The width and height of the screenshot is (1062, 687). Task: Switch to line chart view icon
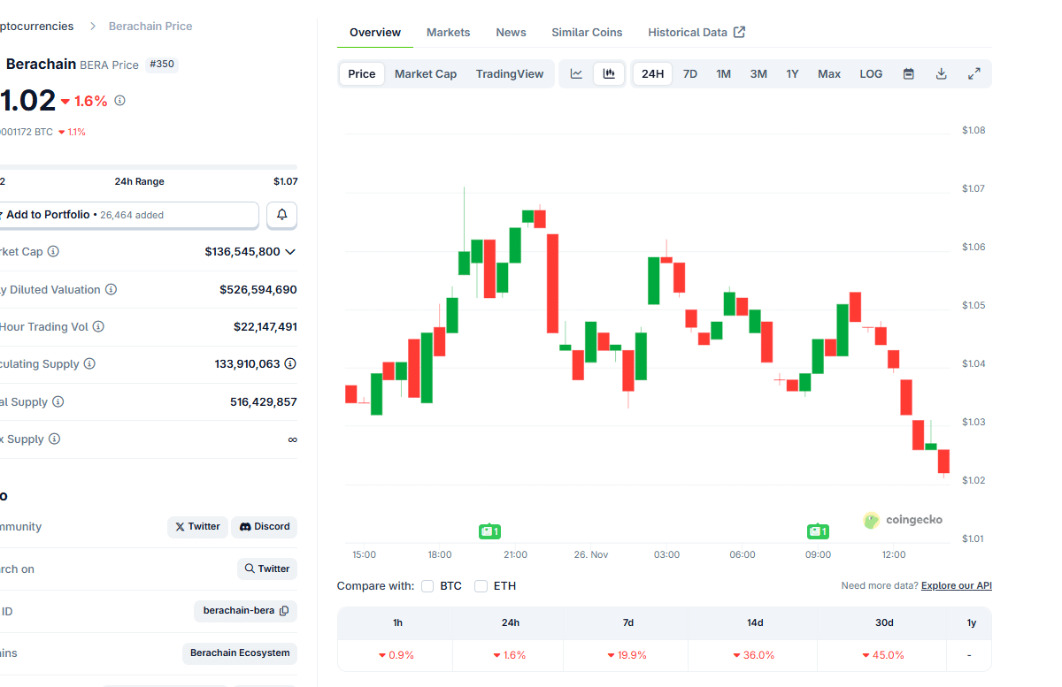pos(576,74)
